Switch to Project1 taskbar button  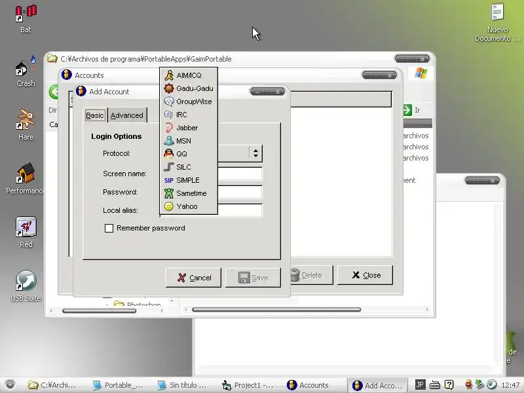click(248, 385)
